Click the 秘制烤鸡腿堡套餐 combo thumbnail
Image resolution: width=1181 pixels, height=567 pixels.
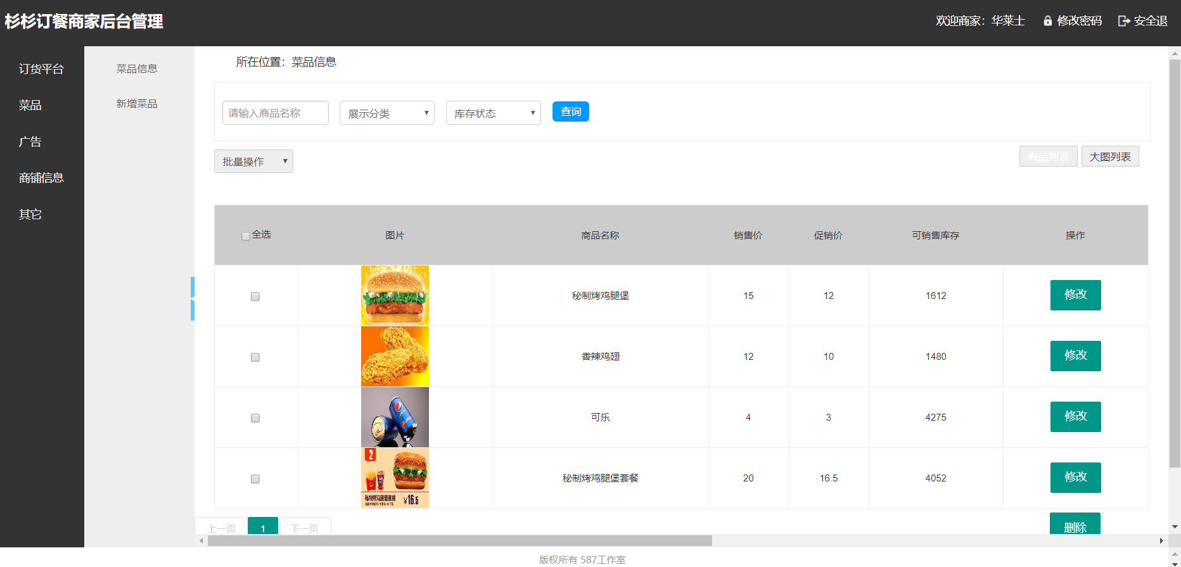pyautogui.click(x=395, y=478)
